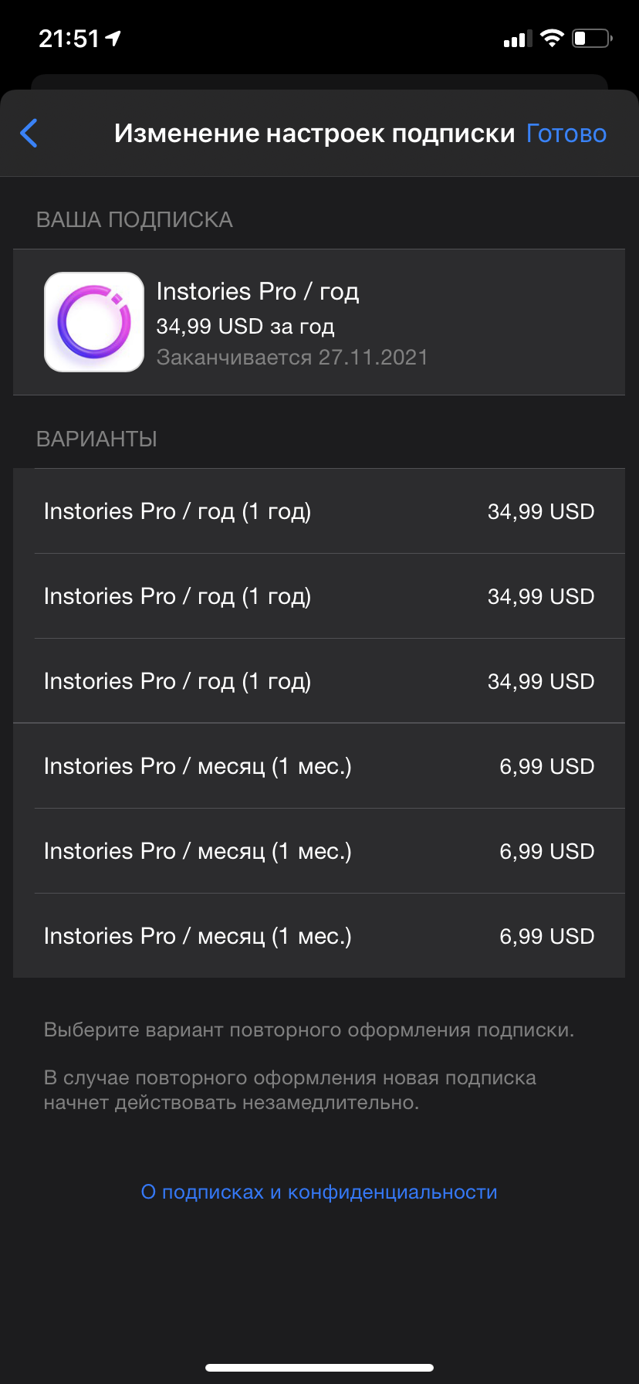639x1384 pixels.
Task: Select the first Instories Pro / месяц option
Action: coord(319,766)
